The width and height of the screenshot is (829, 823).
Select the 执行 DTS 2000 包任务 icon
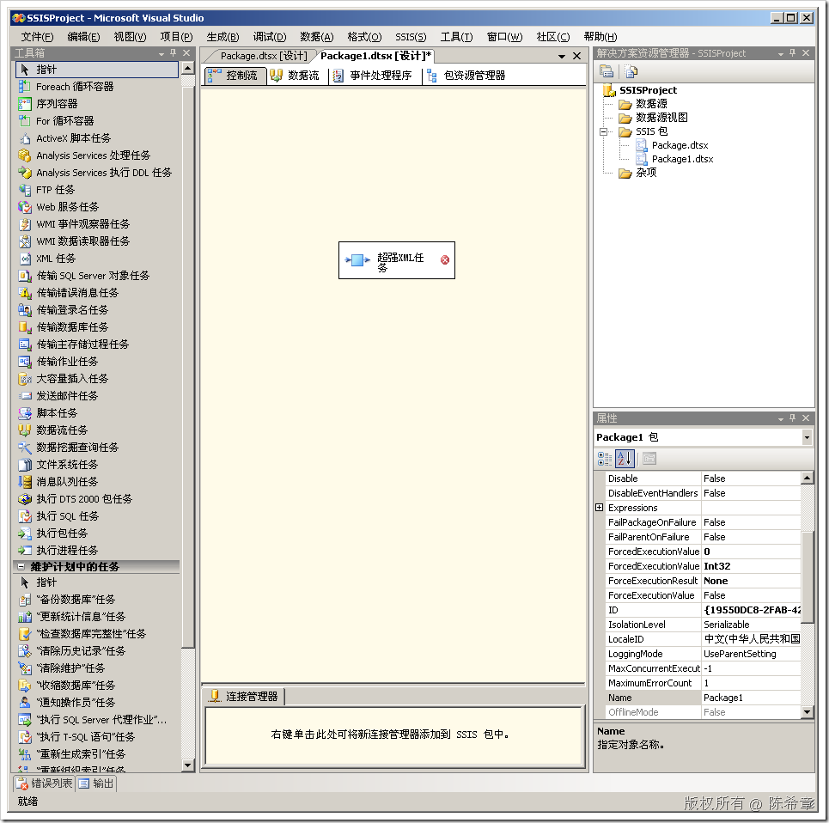(x=24, y=498)
